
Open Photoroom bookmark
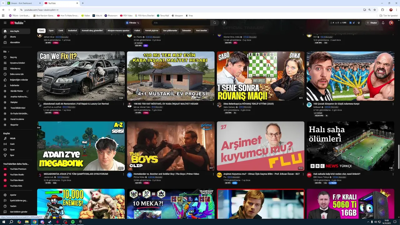111,16
